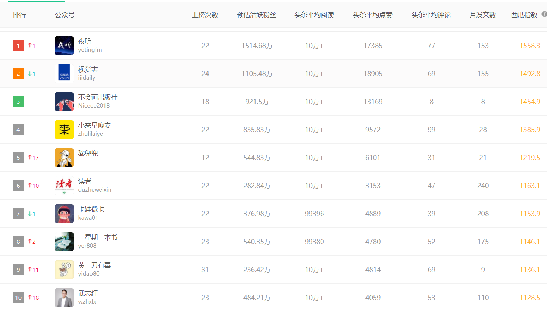This screenshot has width=547, height=311.
Task: Open the 小来早晚安 name link
Action: (95, 125)
